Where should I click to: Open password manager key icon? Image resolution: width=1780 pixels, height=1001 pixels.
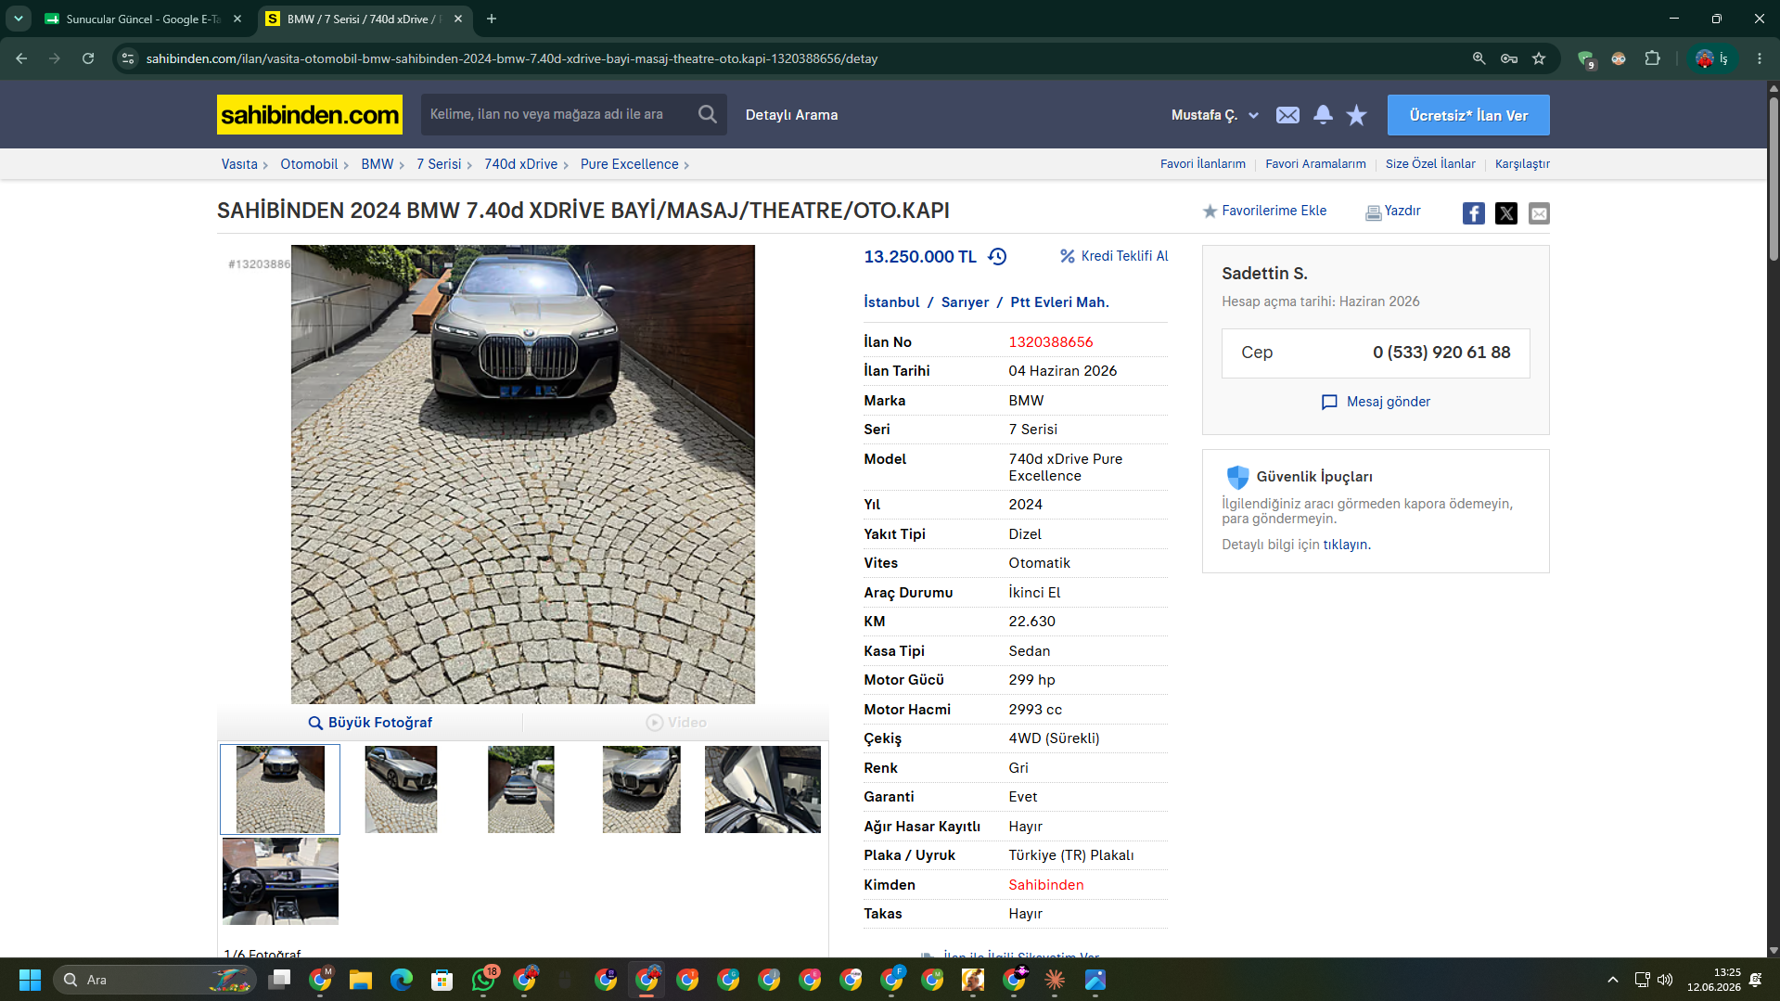coord(1509,58)
